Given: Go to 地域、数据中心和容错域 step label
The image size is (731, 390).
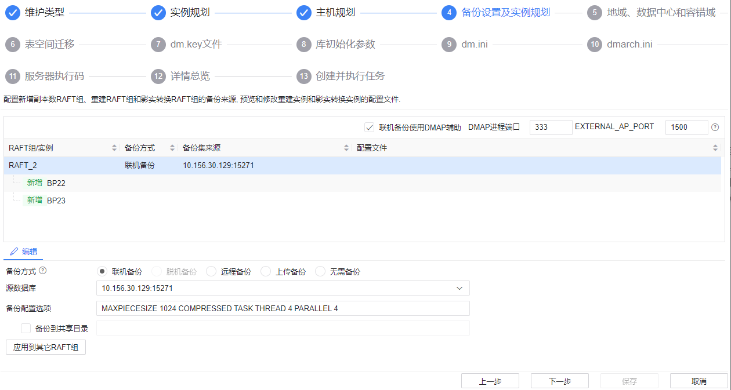Looking at the screenshot, I should (x=661, y=13).
